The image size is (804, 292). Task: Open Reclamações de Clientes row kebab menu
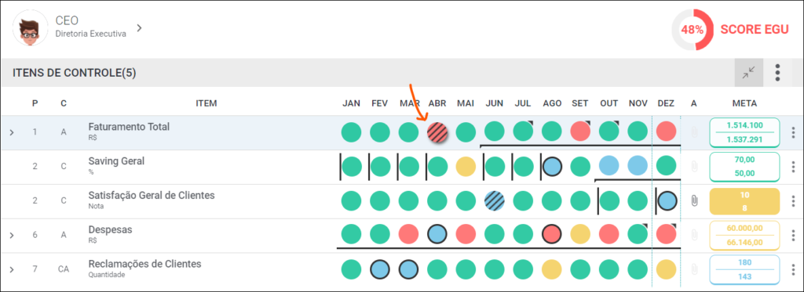[793, 269]
